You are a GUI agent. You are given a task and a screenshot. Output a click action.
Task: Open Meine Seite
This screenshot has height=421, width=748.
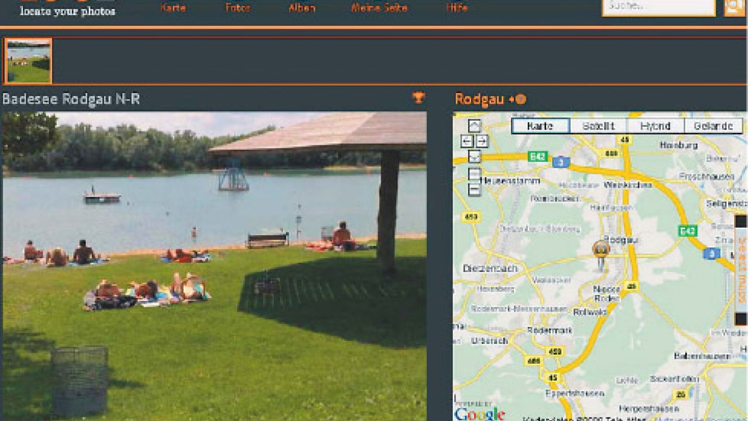coord(379,8)
